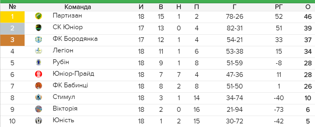Click the red Юніор-Прайд logo
The height and width of the screenshot is (127, 315).
pyautogui.click(x=38, y=74)
